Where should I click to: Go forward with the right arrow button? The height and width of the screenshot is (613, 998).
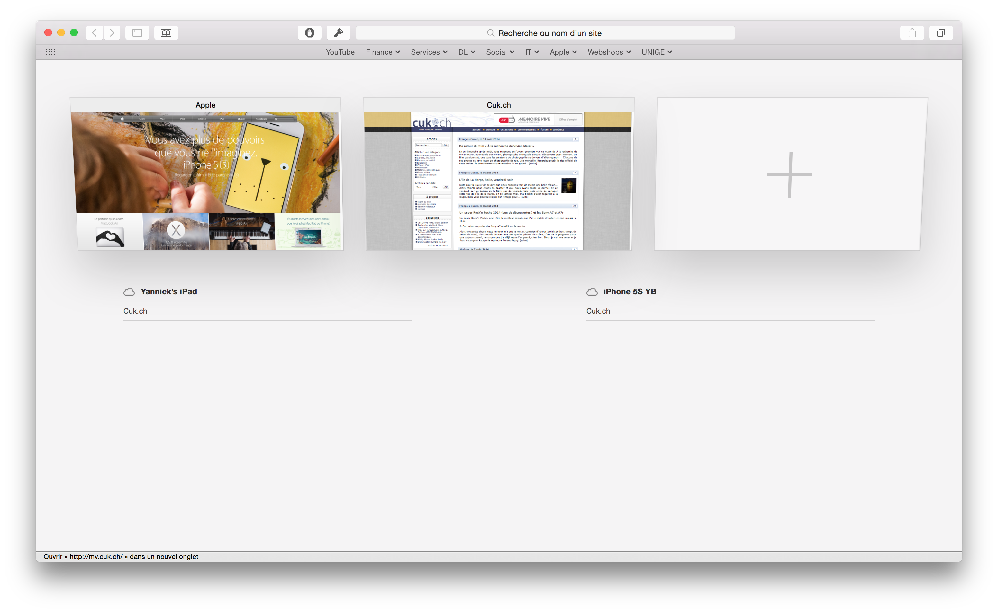pos(112,33)
